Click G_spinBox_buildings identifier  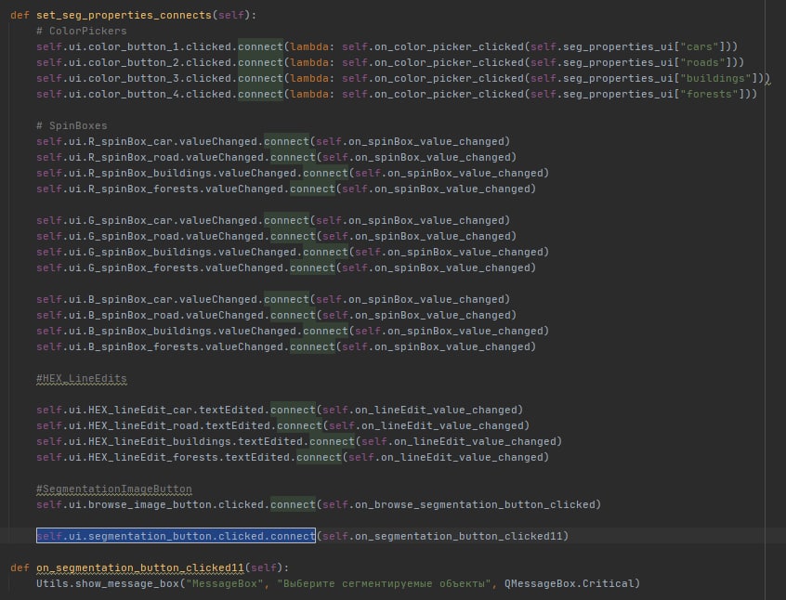[x=150, y=252]
